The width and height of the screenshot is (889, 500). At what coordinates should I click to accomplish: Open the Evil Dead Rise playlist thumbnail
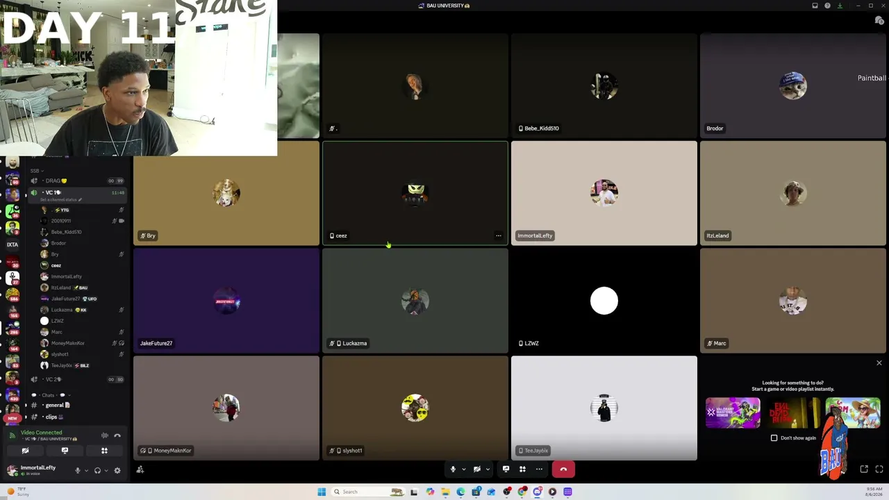click(x=792, y=413)
